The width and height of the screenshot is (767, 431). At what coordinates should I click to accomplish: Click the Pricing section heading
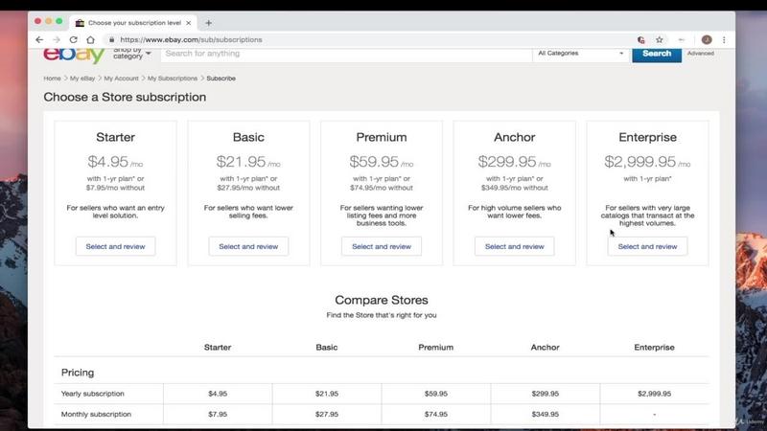click(78, 373)
